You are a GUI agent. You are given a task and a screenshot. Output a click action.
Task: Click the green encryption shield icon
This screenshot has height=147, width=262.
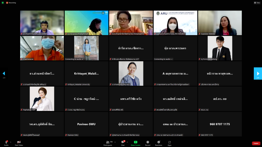pos(3,3)
